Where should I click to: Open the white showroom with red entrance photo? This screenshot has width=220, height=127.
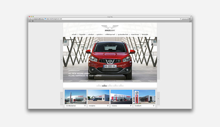pyautogui.click(x=121, y=97)
